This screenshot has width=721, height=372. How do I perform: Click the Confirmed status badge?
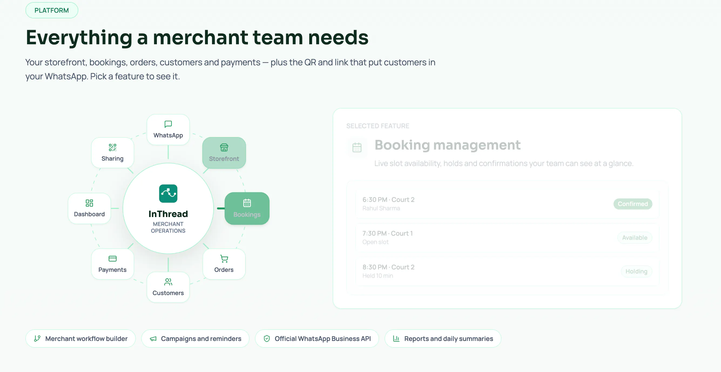point(632,204)
